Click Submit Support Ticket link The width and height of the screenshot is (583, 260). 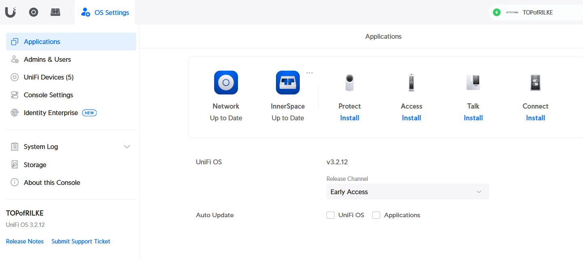pos(81,241)
